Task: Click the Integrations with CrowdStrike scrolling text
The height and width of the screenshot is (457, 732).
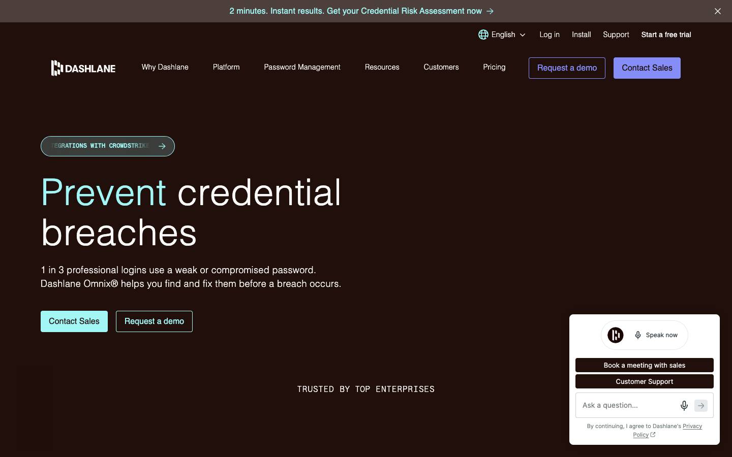Action: [x=100, y=146]
